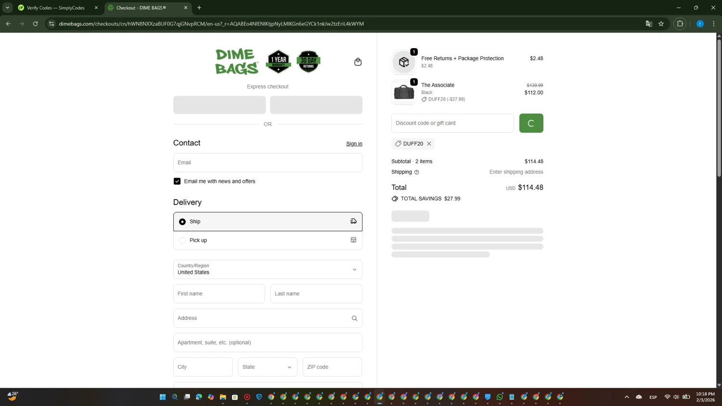Focus the Address field

[x=268, y=318]
